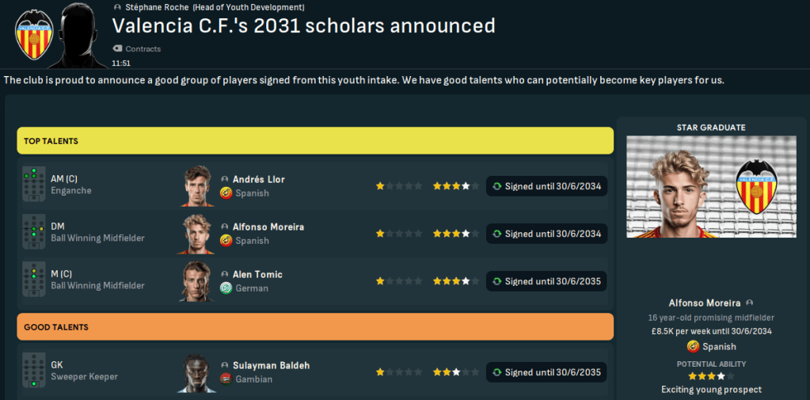Click the Contracts category tag icon
810x400 pixels.
(117, 49)
